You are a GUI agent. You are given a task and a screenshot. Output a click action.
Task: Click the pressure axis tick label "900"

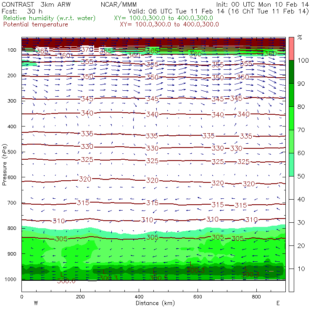pyautogui.click(x=12, y=254)
